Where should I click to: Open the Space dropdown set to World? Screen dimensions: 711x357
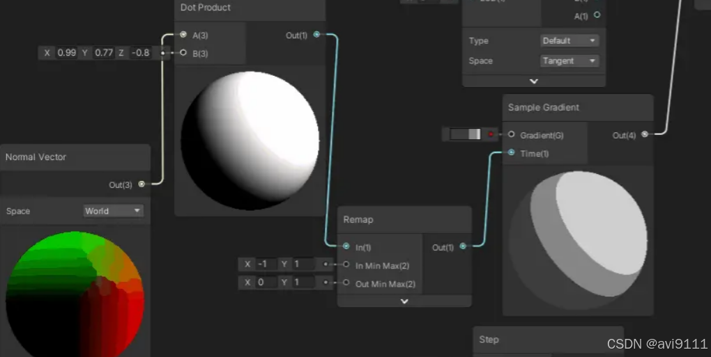click(114, 211)
